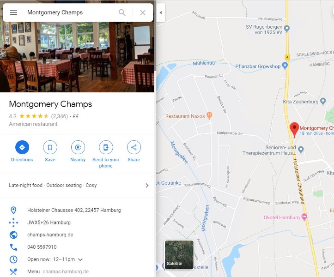
Task: Expand the opening hours dropdown
Action: tap(80, 259)
